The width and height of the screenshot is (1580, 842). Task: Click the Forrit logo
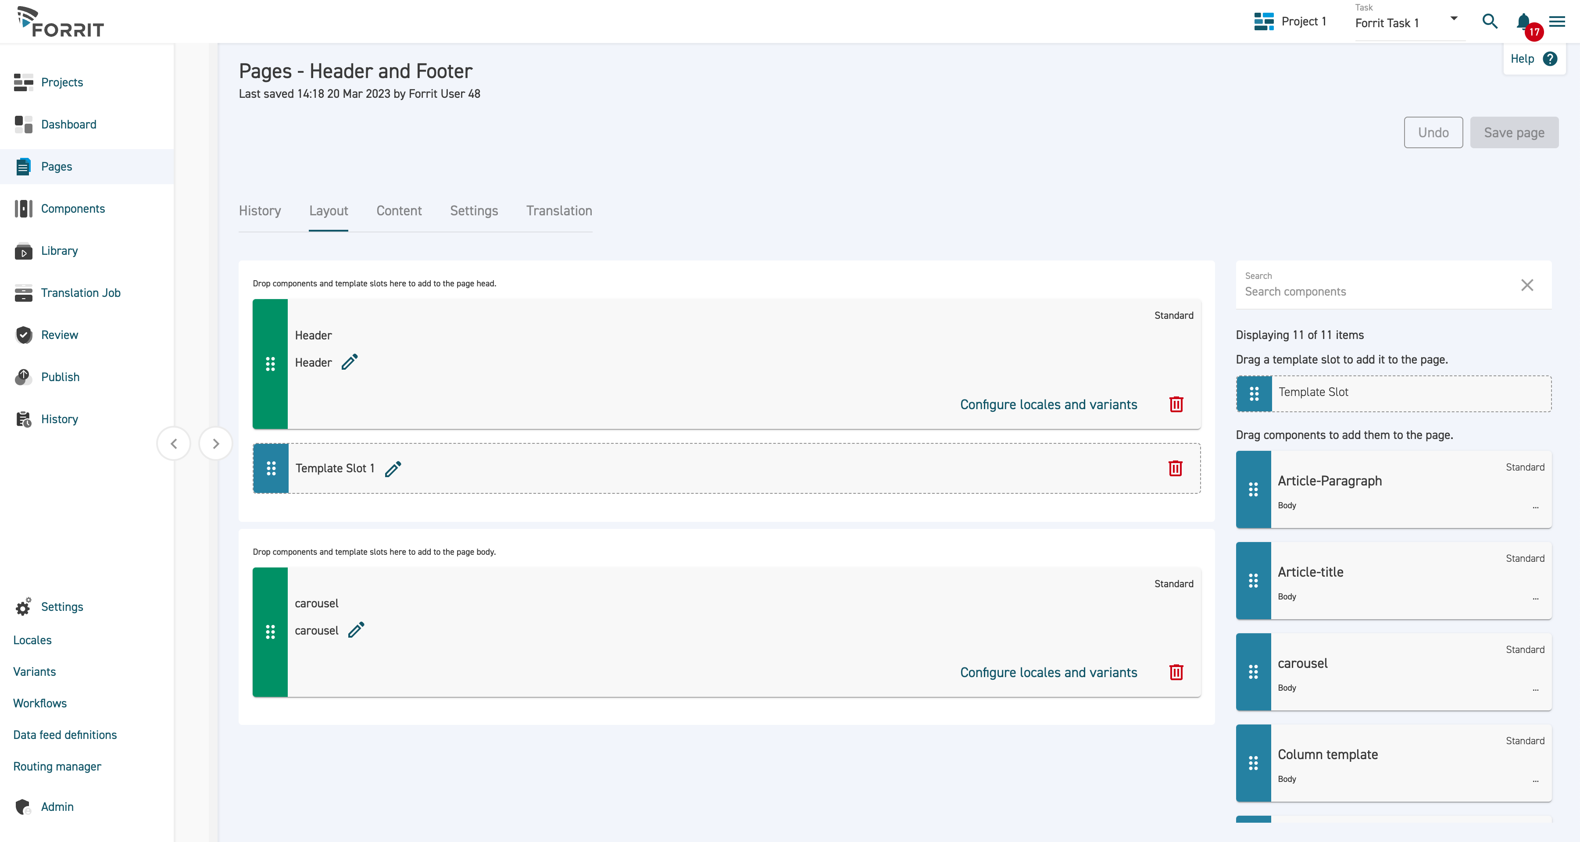60,22
